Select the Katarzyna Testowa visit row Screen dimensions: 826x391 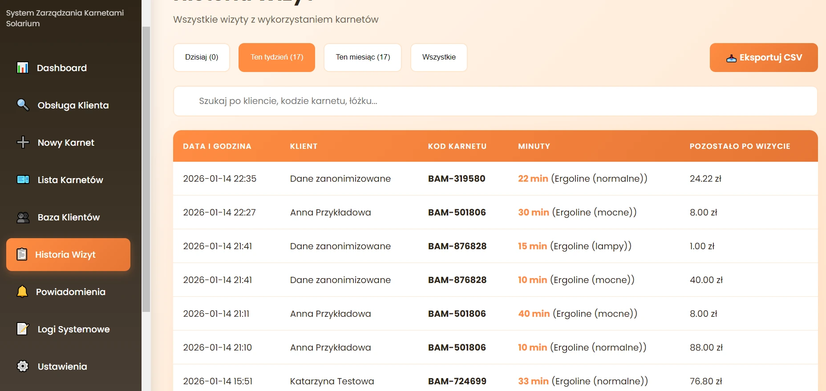click(x=332, y=381)
